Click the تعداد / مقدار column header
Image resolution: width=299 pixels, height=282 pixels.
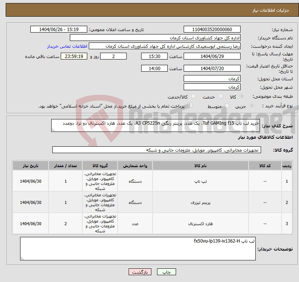click(65, 166)
